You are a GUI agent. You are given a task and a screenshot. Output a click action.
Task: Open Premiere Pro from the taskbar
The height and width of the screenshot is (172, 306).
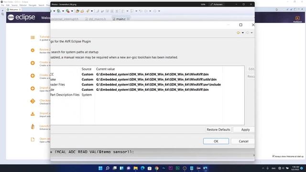tap(171, 168)
